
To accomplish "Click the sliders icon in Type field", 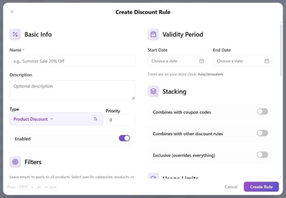I will click(x=95, y=119).
